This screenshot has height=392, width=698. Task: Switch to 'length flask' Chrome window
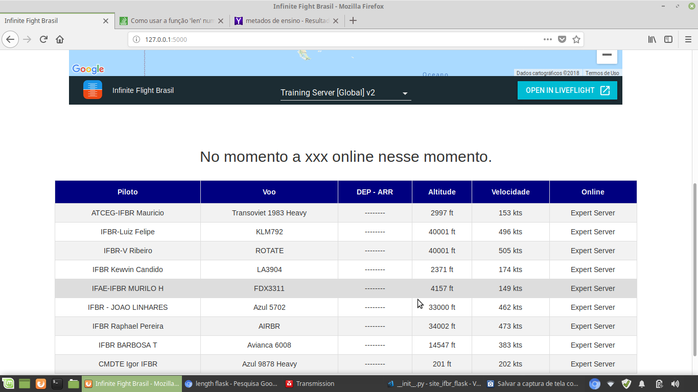(232, 384)
